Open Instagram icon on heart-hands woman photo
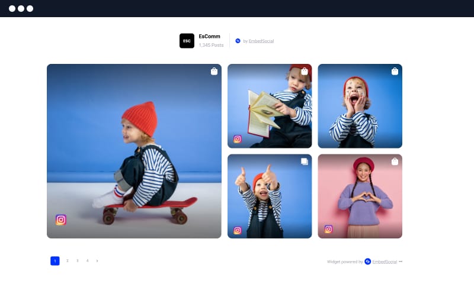The width and height of the screenshot is (474, 284). [x=329, y=229]
